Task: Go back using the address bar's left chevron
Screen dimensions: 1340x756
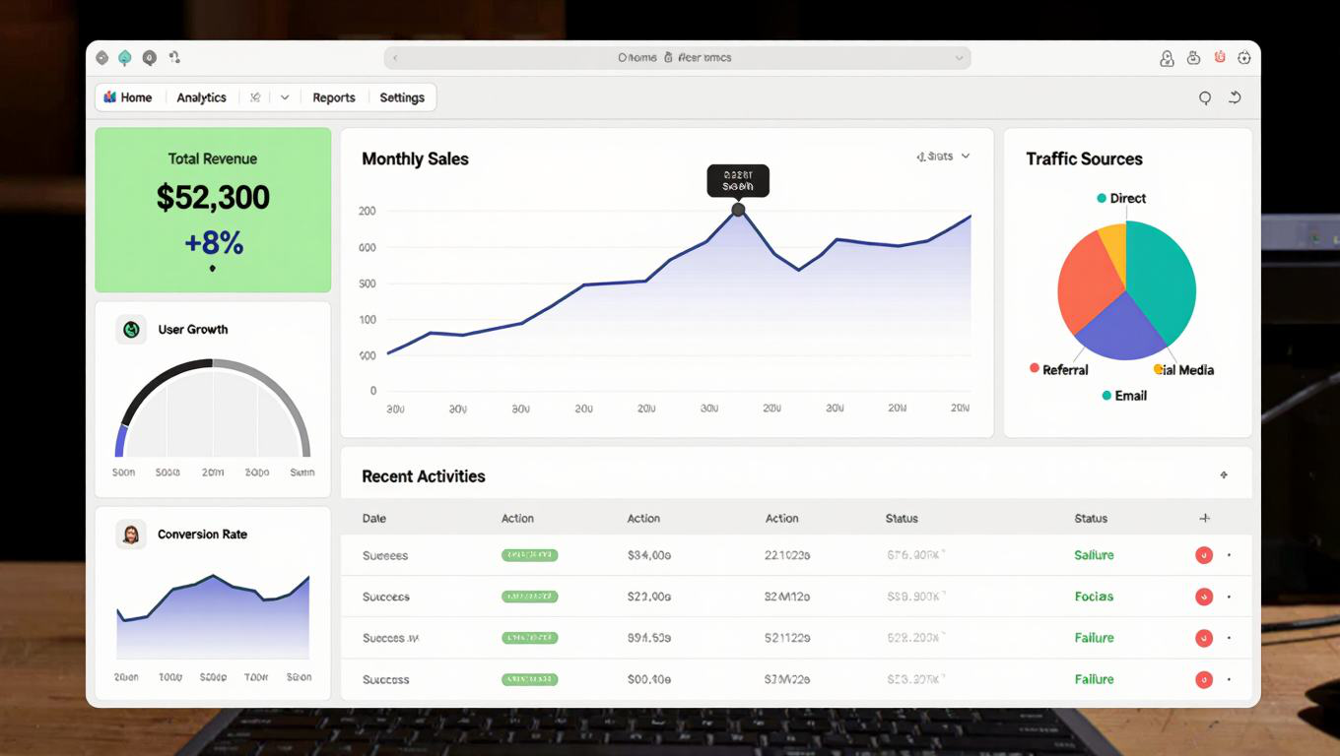Action: point(395,58)
